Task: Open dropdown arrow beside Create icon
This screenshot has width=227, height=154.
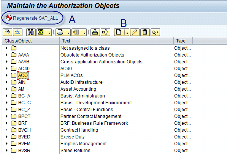Action: 127,32
